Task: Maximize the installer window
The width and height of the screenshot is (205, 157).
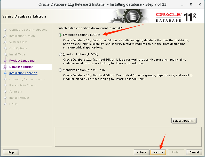Action: (x=191, y=4)
